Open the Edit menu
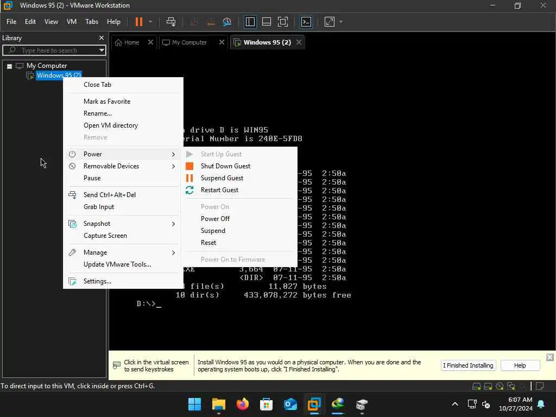The height and width of the screenshot is (417, 556). (30, 22)
